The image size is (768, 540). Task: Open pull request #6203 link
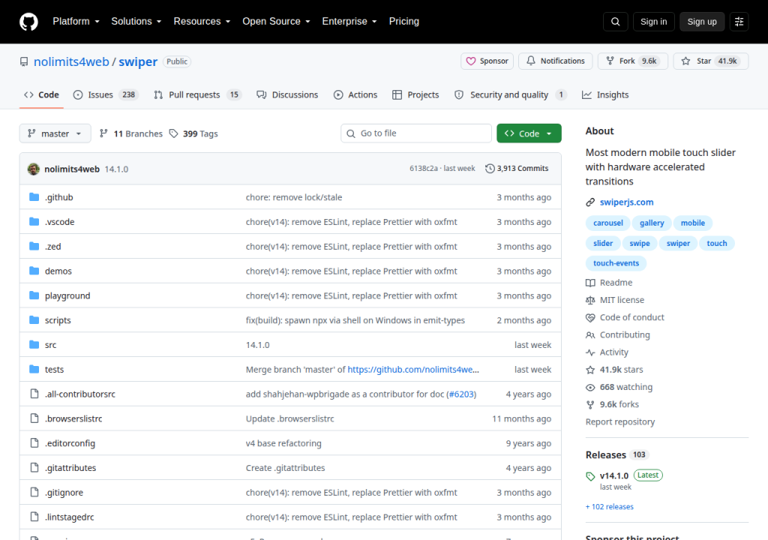point(461,394)
